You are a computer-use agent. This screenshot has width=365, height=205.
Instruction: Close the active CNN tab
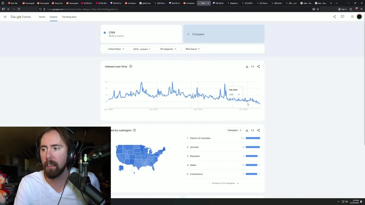[x=208, y=3]
